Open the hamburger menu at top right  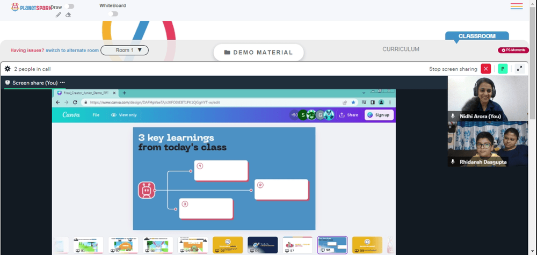[x=517, y=6]
